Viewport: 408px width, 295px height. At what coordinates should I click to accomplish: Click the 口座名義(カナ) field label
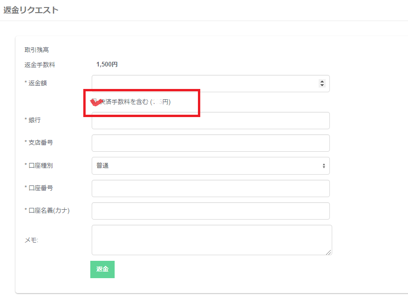pos(49,211)
